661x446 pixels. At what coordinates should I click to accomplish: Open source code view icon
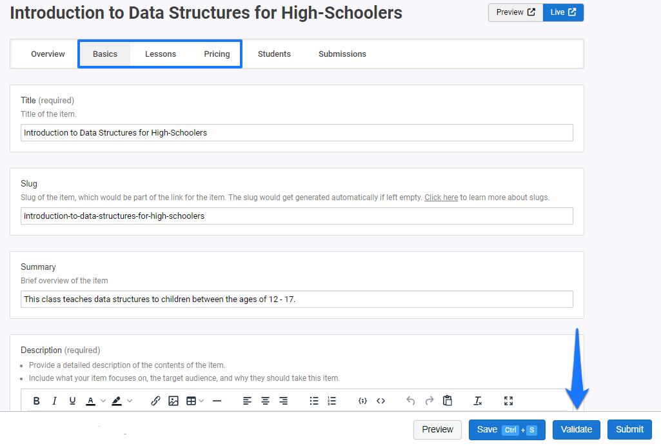pos(380,401)
